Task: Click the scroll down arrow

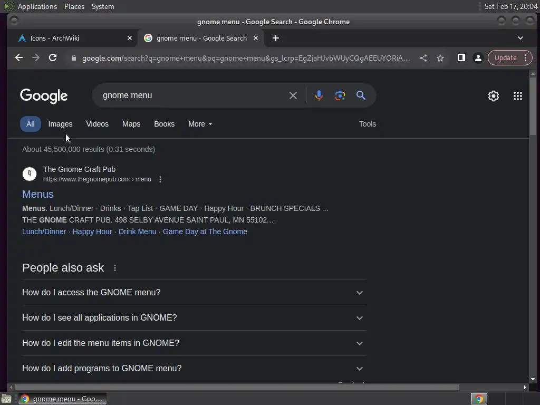Action: pyautogui.click(x=533, y=379)
